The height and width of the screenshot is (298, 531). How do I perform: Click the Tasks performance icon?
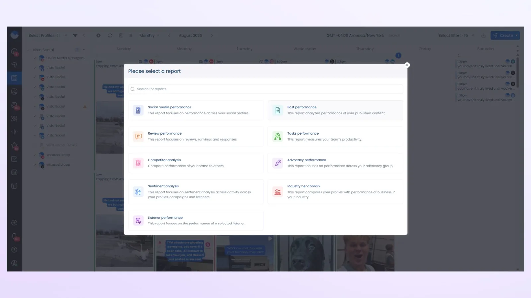(x=278, y=136)
